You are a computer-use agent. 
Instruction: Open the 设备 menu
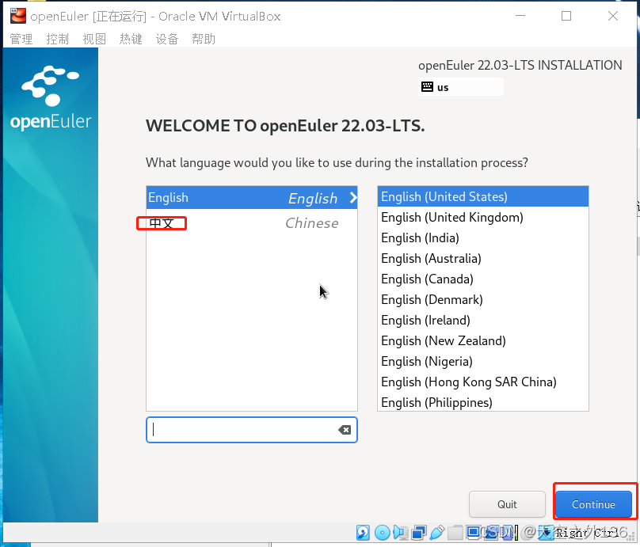click(x=167, y=39)
